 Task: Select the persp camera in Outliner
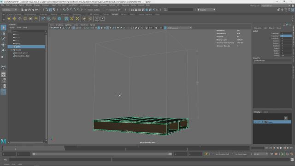point(18,44)
